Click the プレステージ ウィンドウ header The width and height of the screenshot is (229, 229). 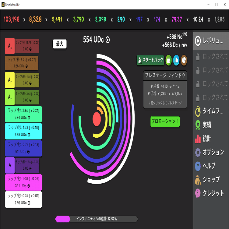coord(165,75)
